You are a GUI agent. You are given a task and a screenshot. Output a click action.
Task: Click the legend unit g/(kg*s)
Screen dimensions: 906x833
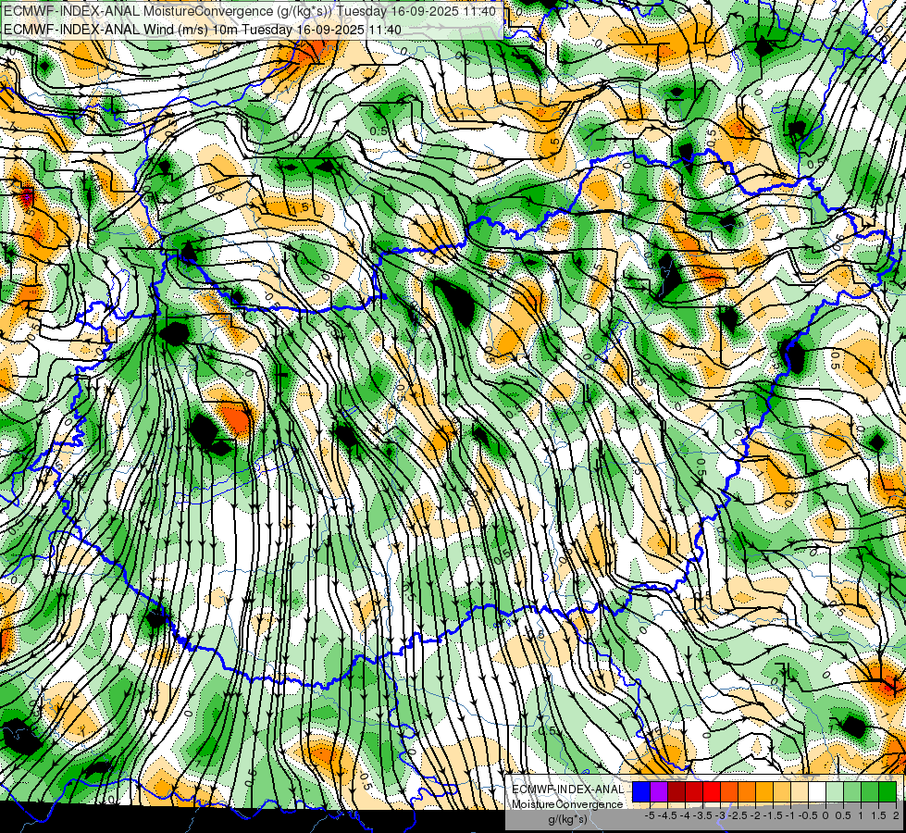567,819
